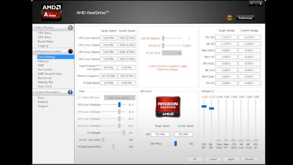Collapse the Status Monitor section
This screenshot has width=293, height=165.
(x=34, y=27)
